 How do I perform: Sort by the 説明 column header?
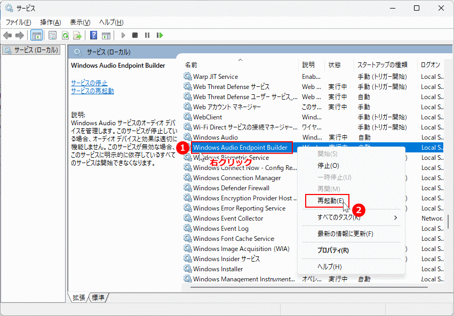pyautogui.click(x=311, y=65)
